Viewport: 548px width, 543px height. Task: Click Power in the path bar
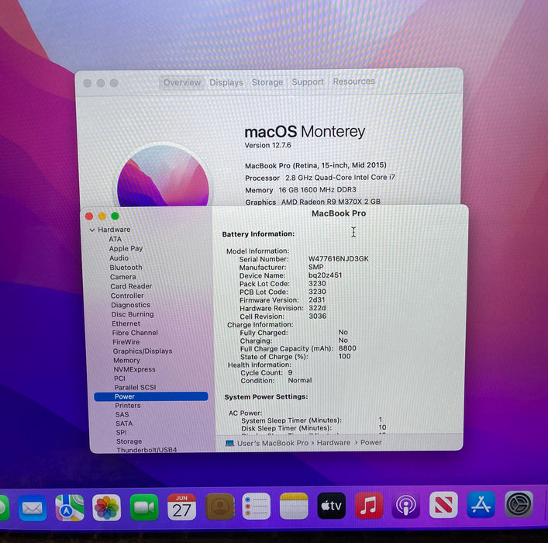click(371, 442)
